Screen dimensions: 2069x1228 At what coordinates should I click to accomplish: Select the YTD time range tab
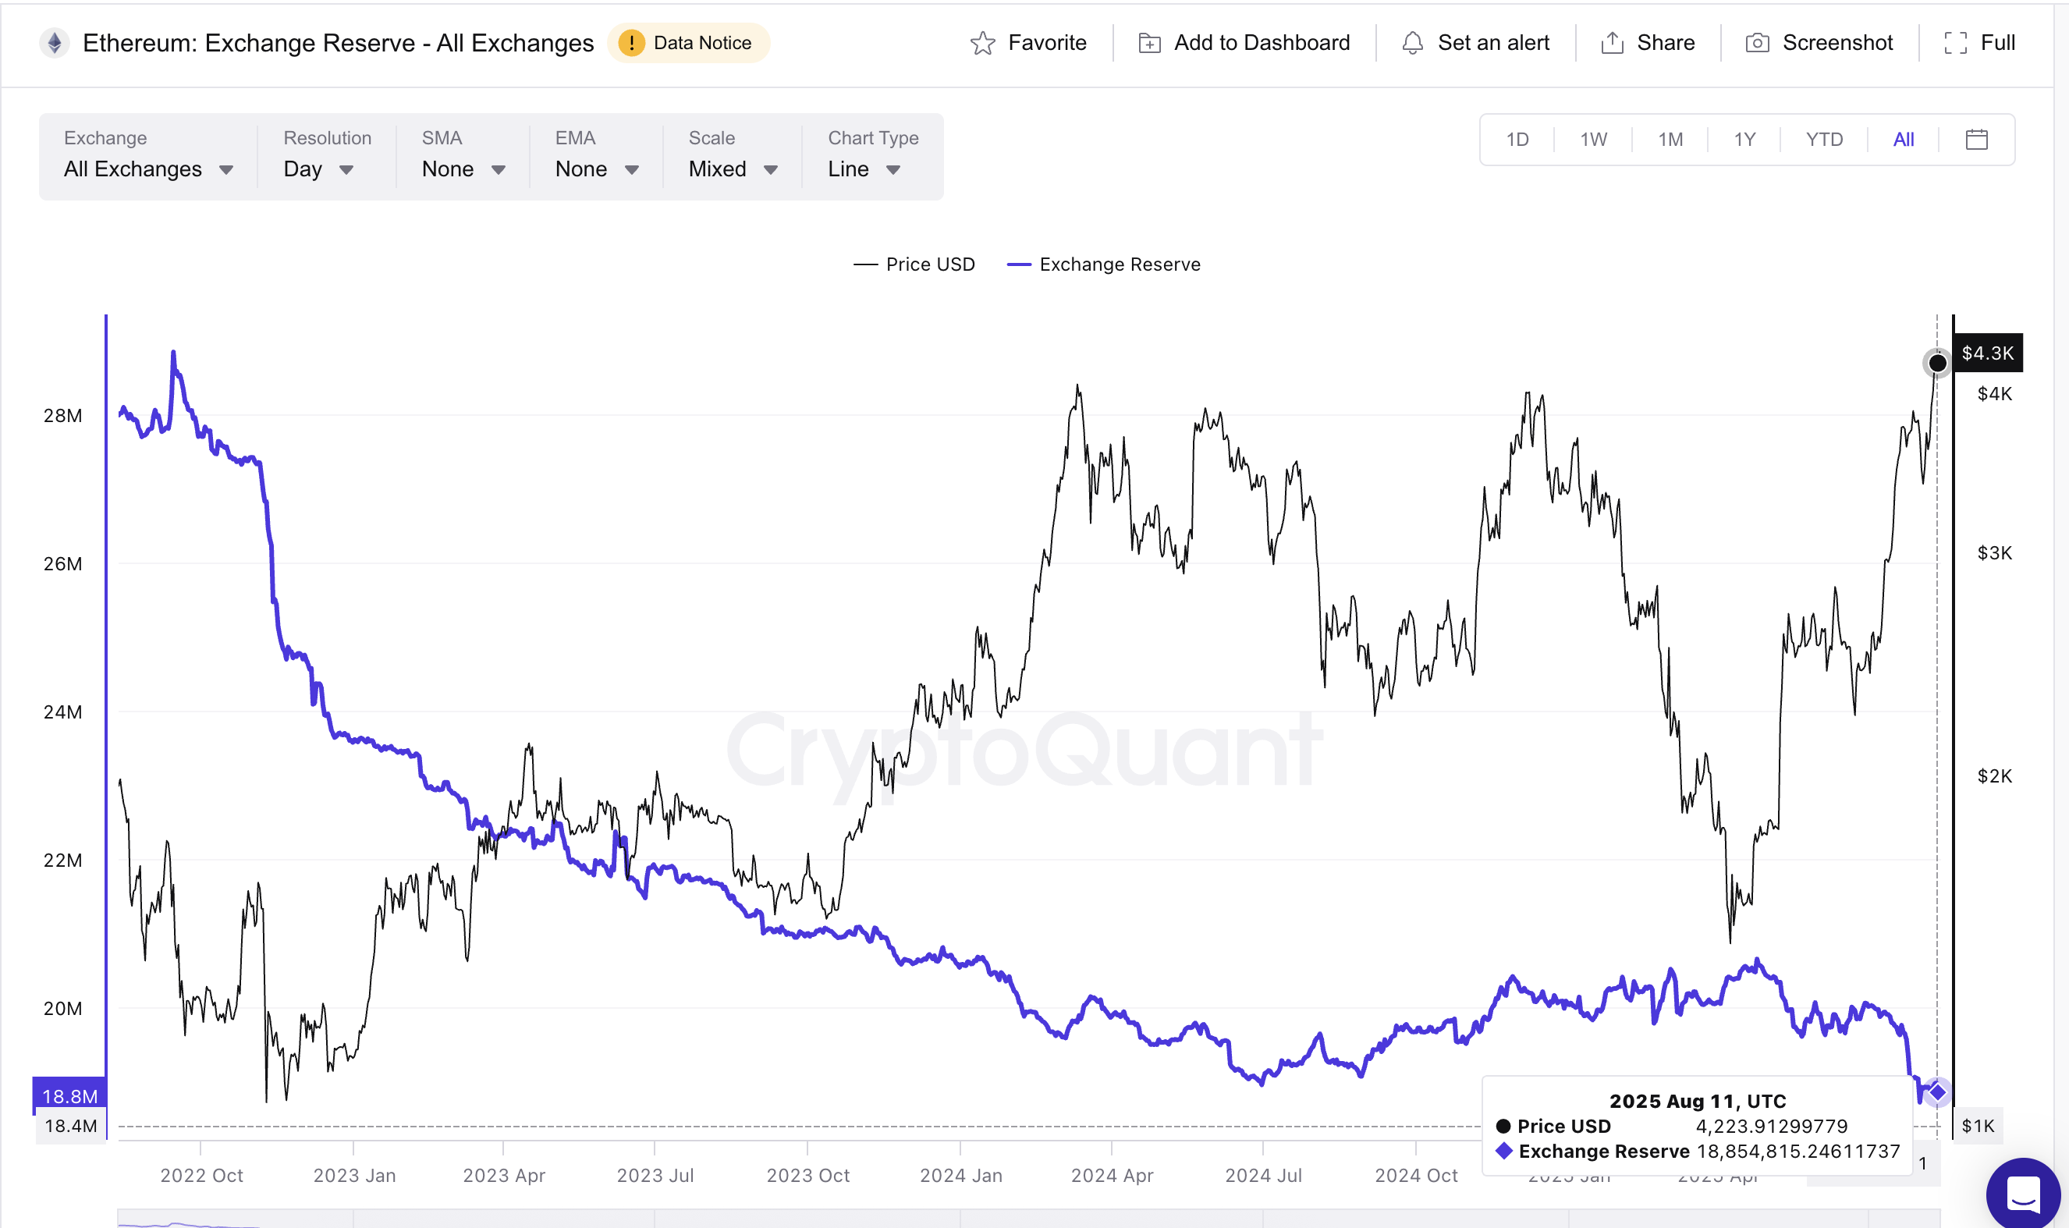click(x=1823, y=139)
